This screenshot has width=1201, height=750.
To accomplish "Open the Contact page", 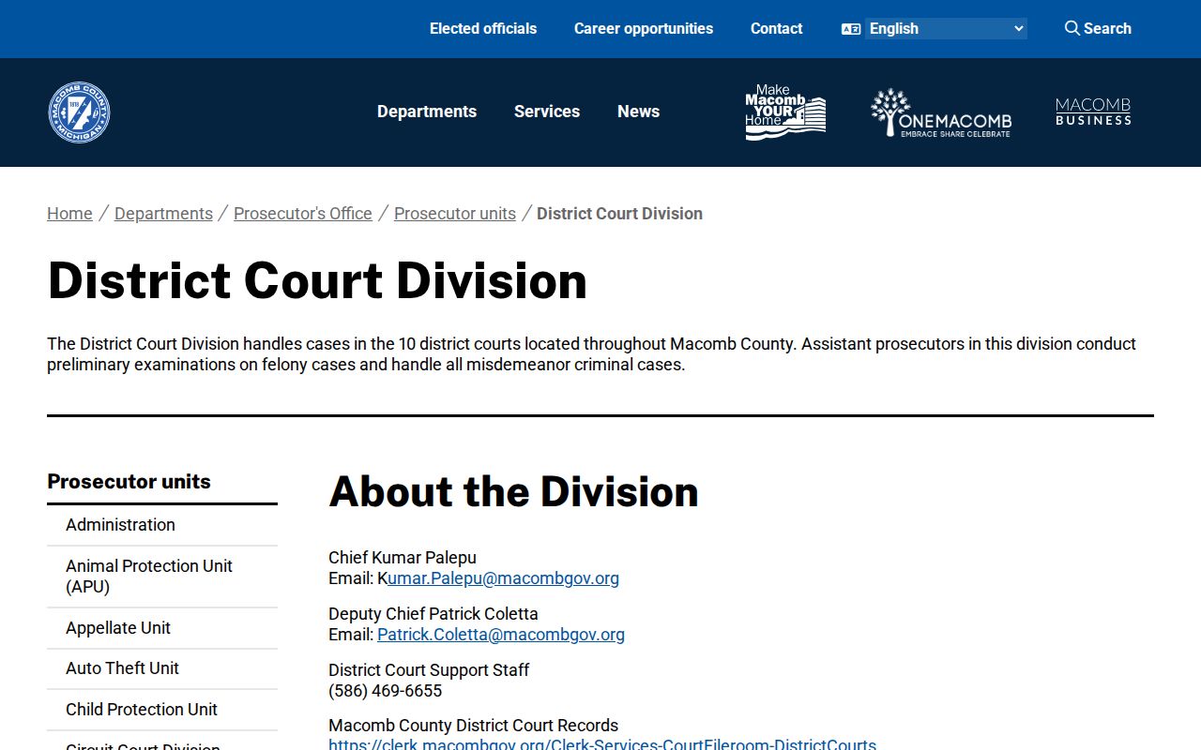I will point(776,29).
